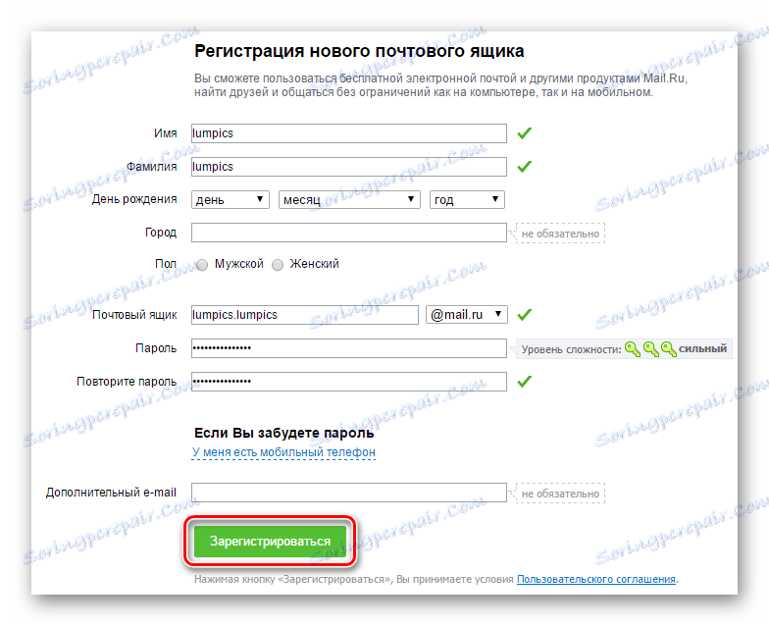Click the Если Вы забудете пароль heading
This screenshot has width=769, height=626.
[x=284, y=433]
